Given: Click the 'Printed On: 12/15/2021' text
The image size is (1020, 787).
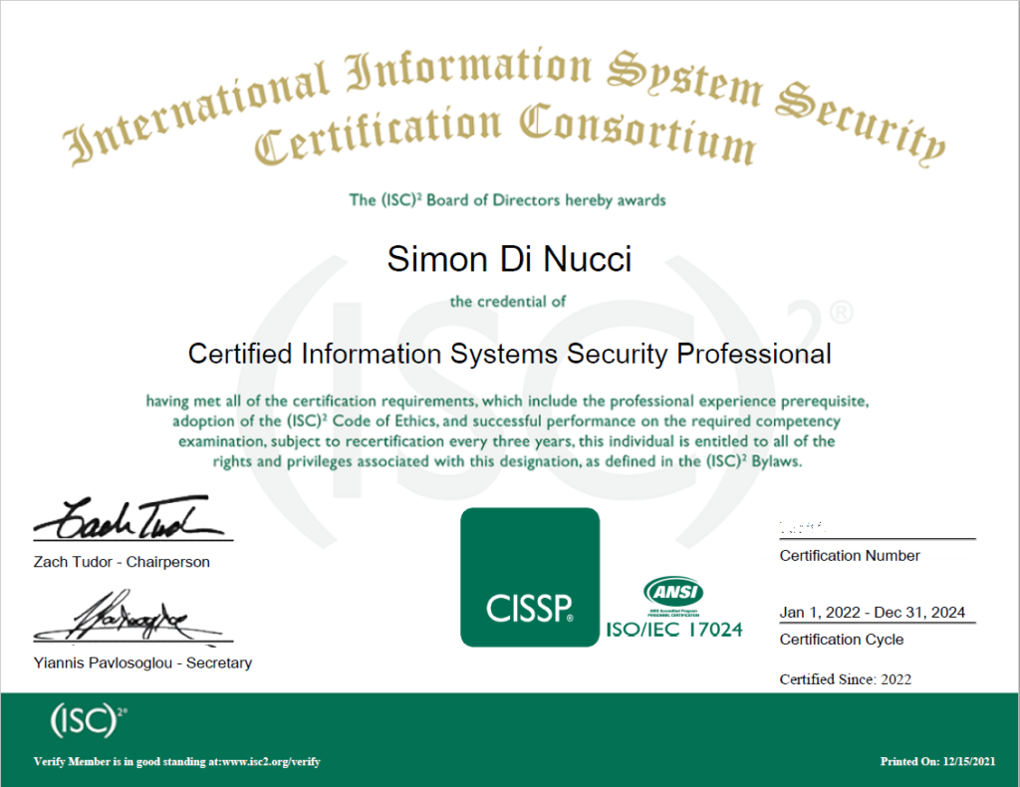Looking at the screenshot, I should [x=937, y=761].
